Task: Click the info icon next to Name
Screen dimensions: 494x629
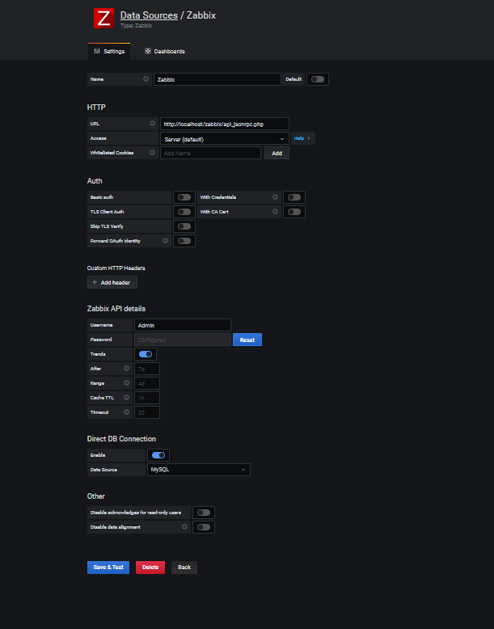Action: pos(146,79)
